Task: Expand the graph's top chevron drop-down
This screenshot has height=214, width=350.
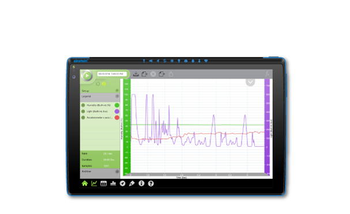Action: coord(250,82)
